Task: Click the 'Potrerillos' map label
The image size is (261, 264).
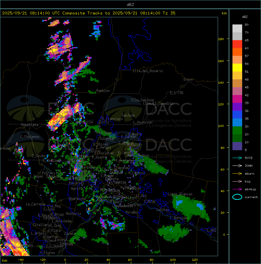Action: pyautogui.click(x=52, y=173)
